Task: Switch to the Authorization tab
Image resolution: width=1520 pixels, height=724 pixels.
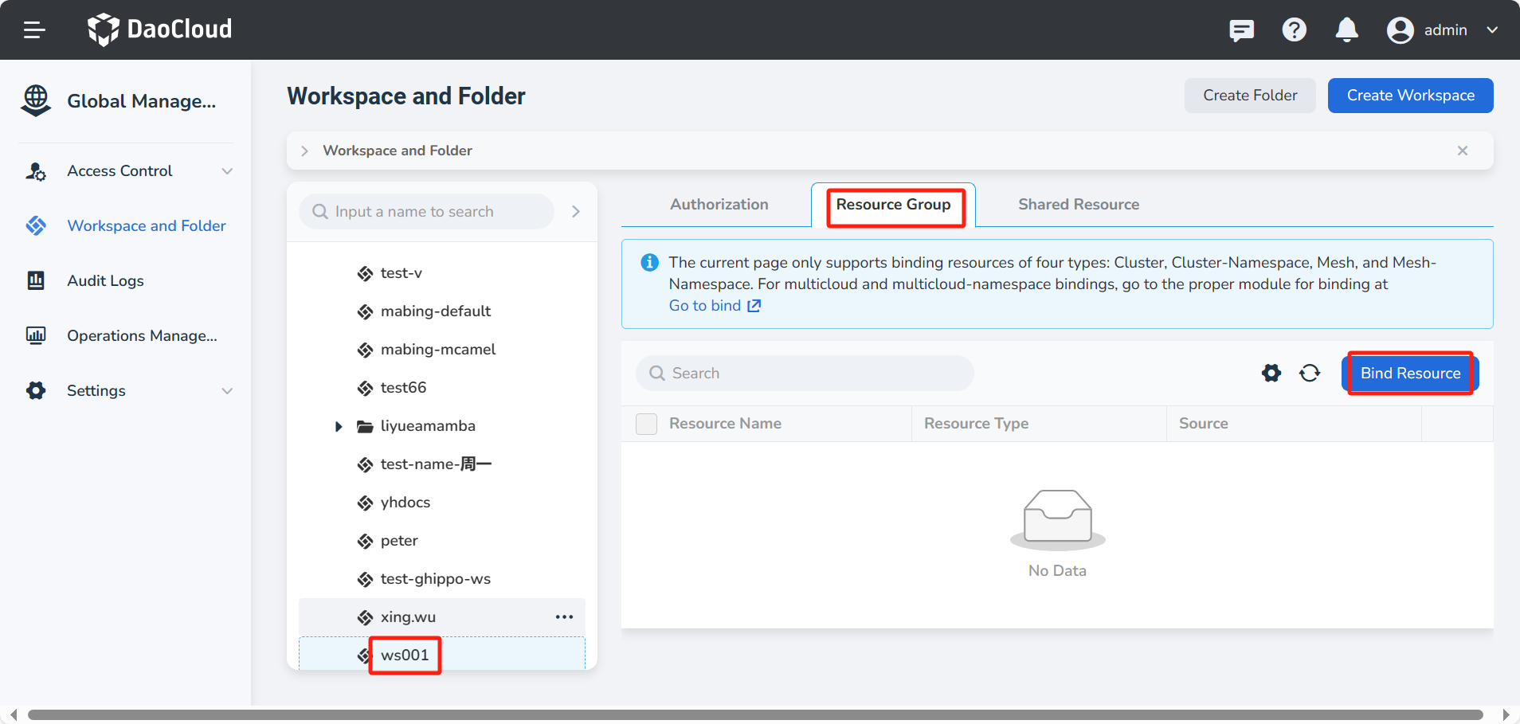Action: [x=719, y=205]
